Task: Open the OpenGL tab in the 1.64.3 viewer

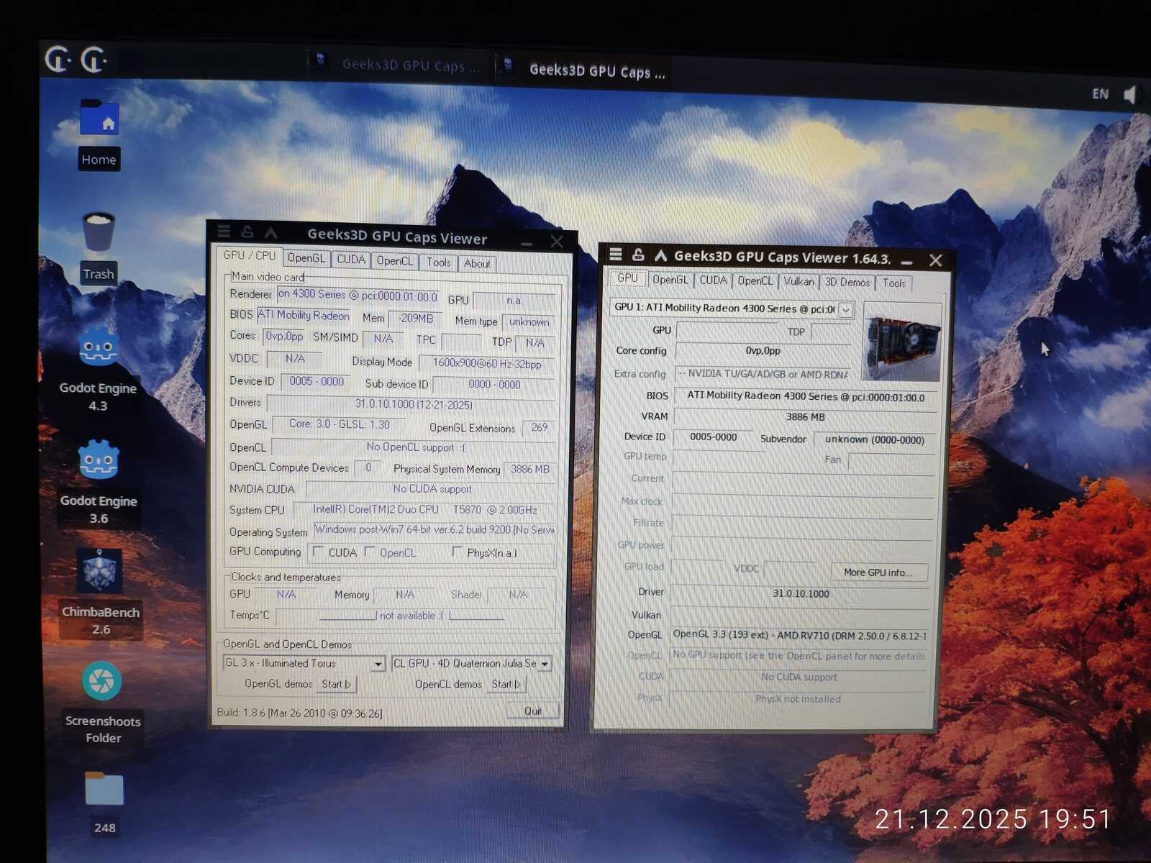Action: [670, 279]
